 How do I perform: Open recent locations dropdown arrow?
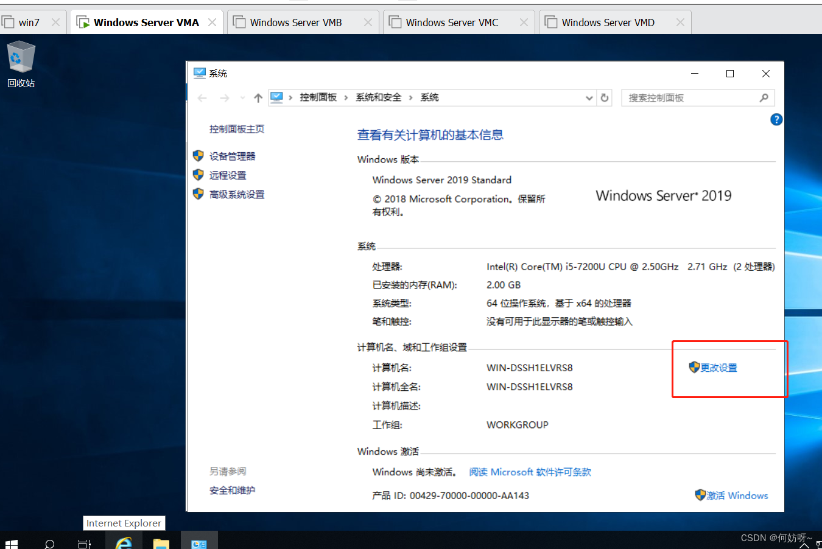tap(242, 98)
